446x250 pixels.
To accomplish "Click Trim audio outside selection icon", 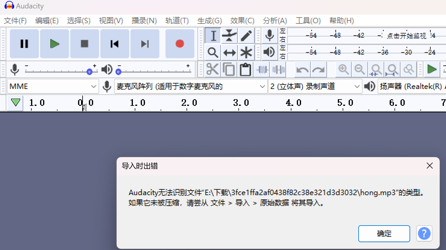I will (262, 70).
